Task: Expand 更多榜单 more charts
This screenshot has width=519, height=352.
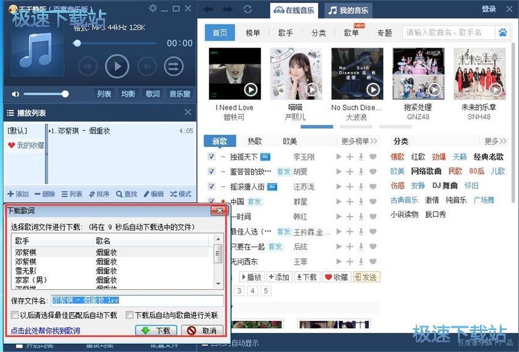Action: click(x=359, y=142)
